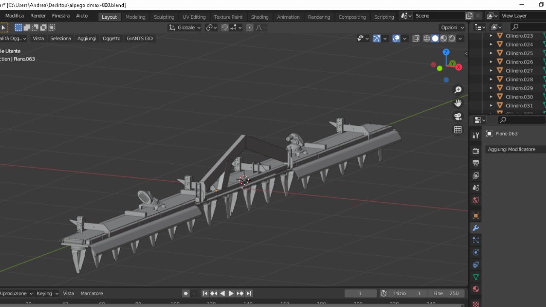Click the current frame field
Screen dimensions: 546x307
coord(360,293)
